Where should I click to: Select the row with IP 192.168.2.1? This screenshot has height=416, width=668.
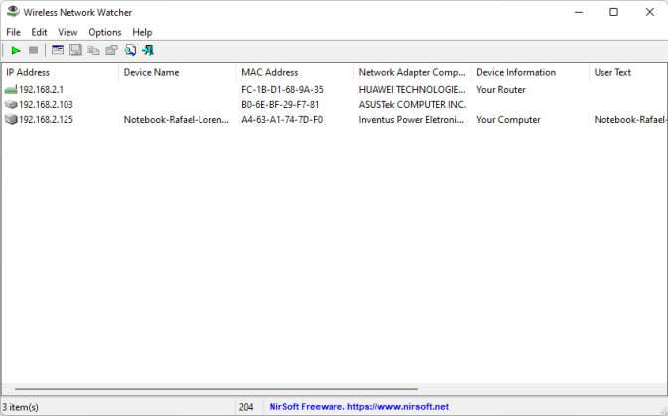pos(334,90)
